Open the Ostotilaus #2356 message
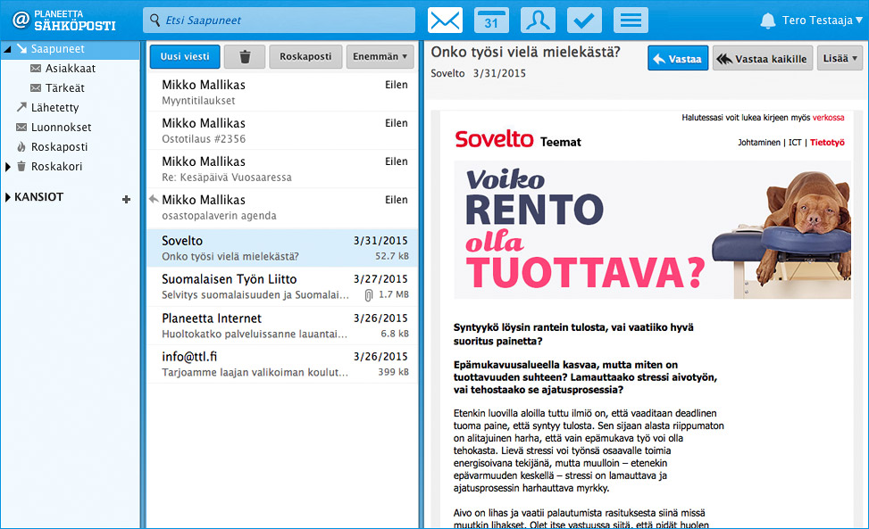Viewport: 869px width, 529px height. pos(282,130)
